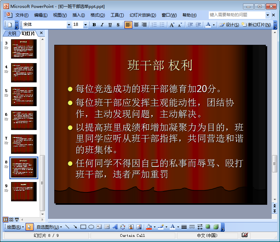Open the 帮助(H) menu

pyautogui.click(x=189, y=15)
